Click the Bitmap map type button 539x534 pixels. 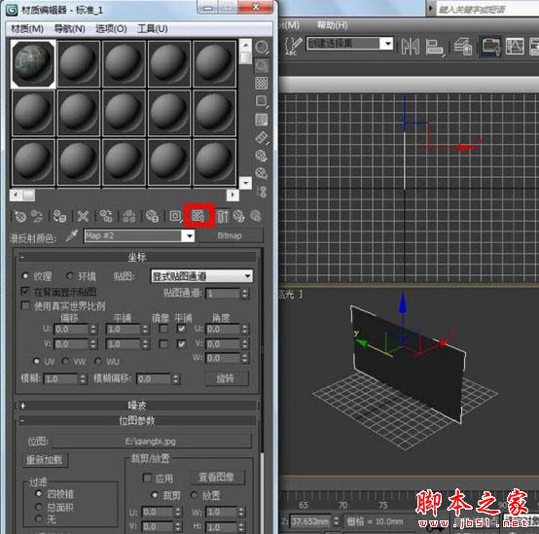230,235
